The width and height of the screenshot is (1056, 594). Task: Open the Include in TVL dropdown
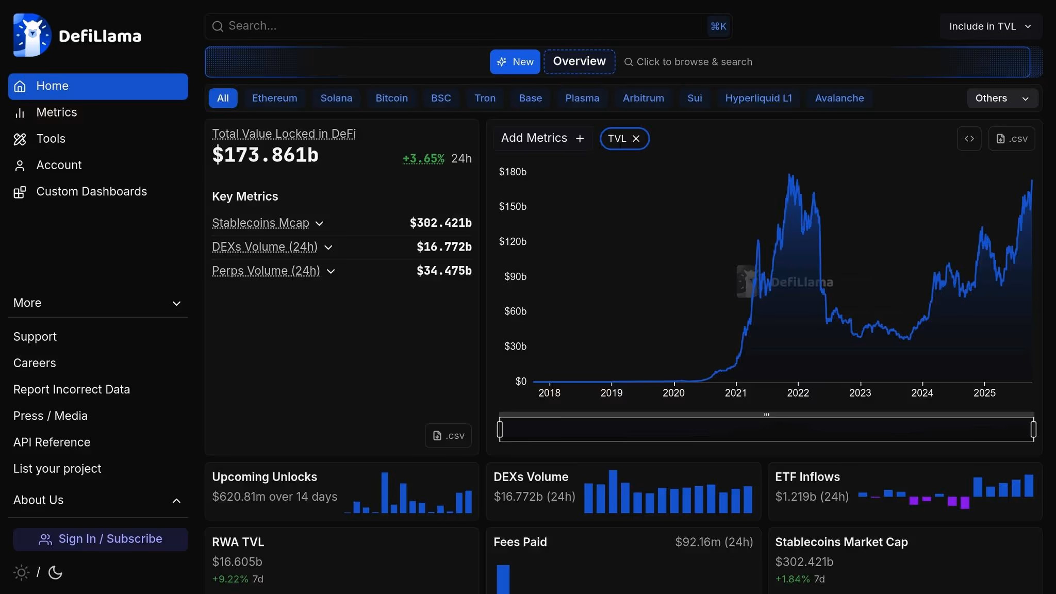click(x=990, y=26)
